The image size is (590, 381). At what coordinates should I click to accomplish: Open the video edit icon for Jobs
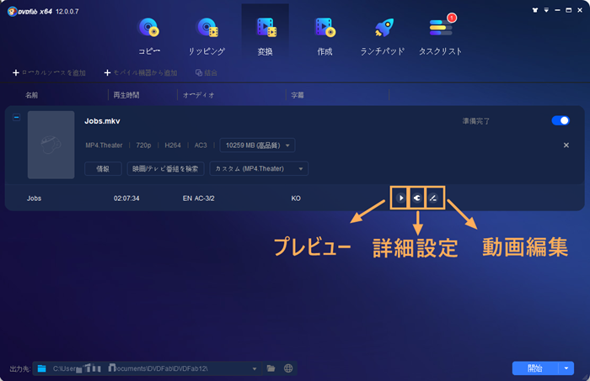[432, 198]
